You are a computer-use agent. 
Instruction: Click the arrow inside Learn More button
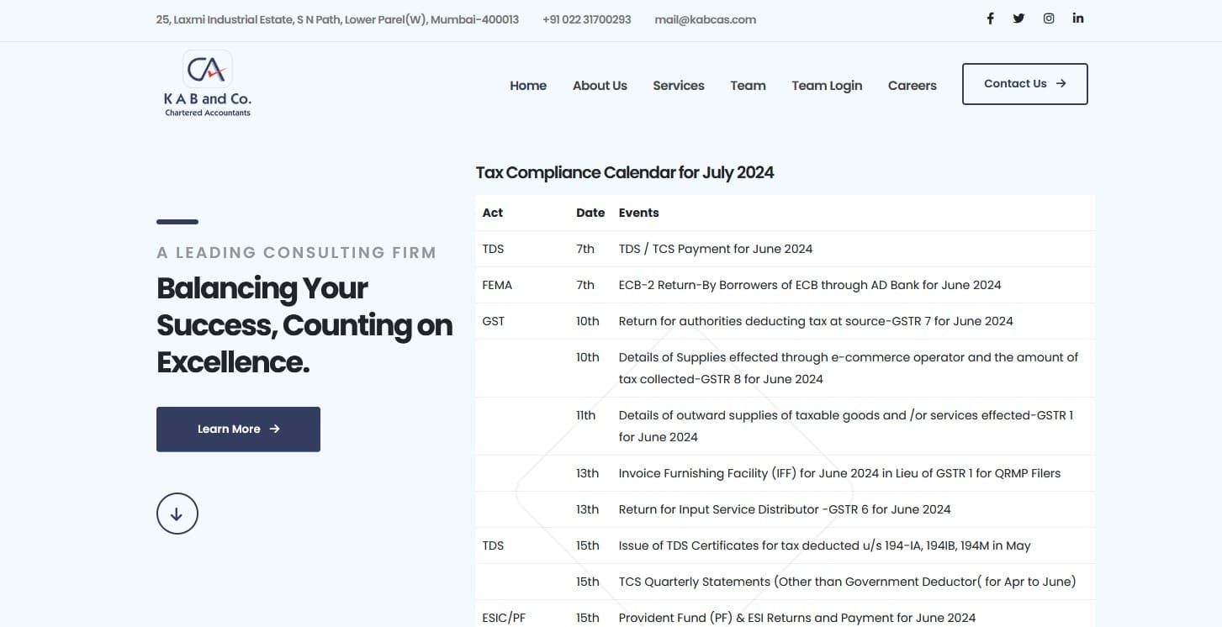(274, 429)
